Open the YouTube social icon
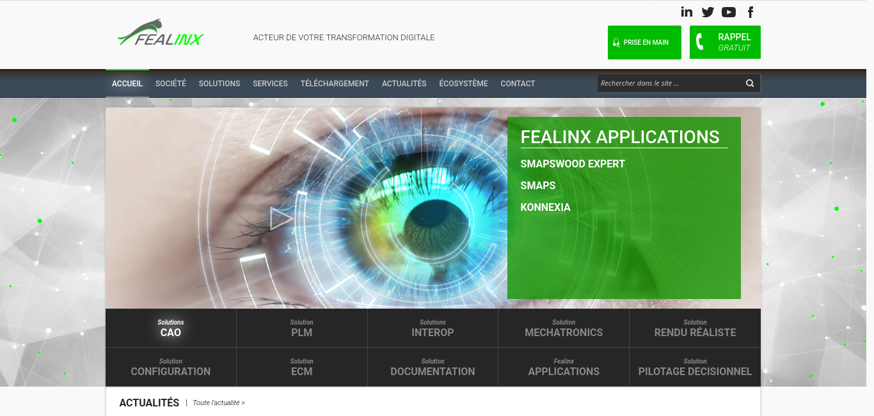Viewport: 874px width, 416px height. 729,12
